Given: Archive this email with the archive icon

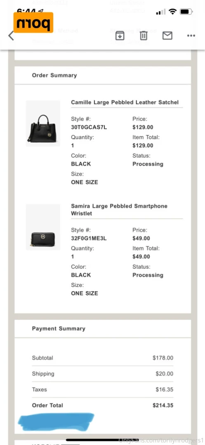Looking at the screenshot, I should tap(120, 36).
